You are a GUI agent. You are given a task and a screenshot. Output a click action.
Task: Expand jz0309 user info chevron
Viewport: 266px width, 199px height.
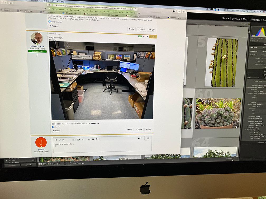(x=41, y=155)
